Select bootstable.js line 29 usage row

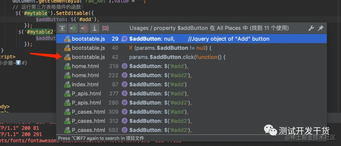click(191, 39)
